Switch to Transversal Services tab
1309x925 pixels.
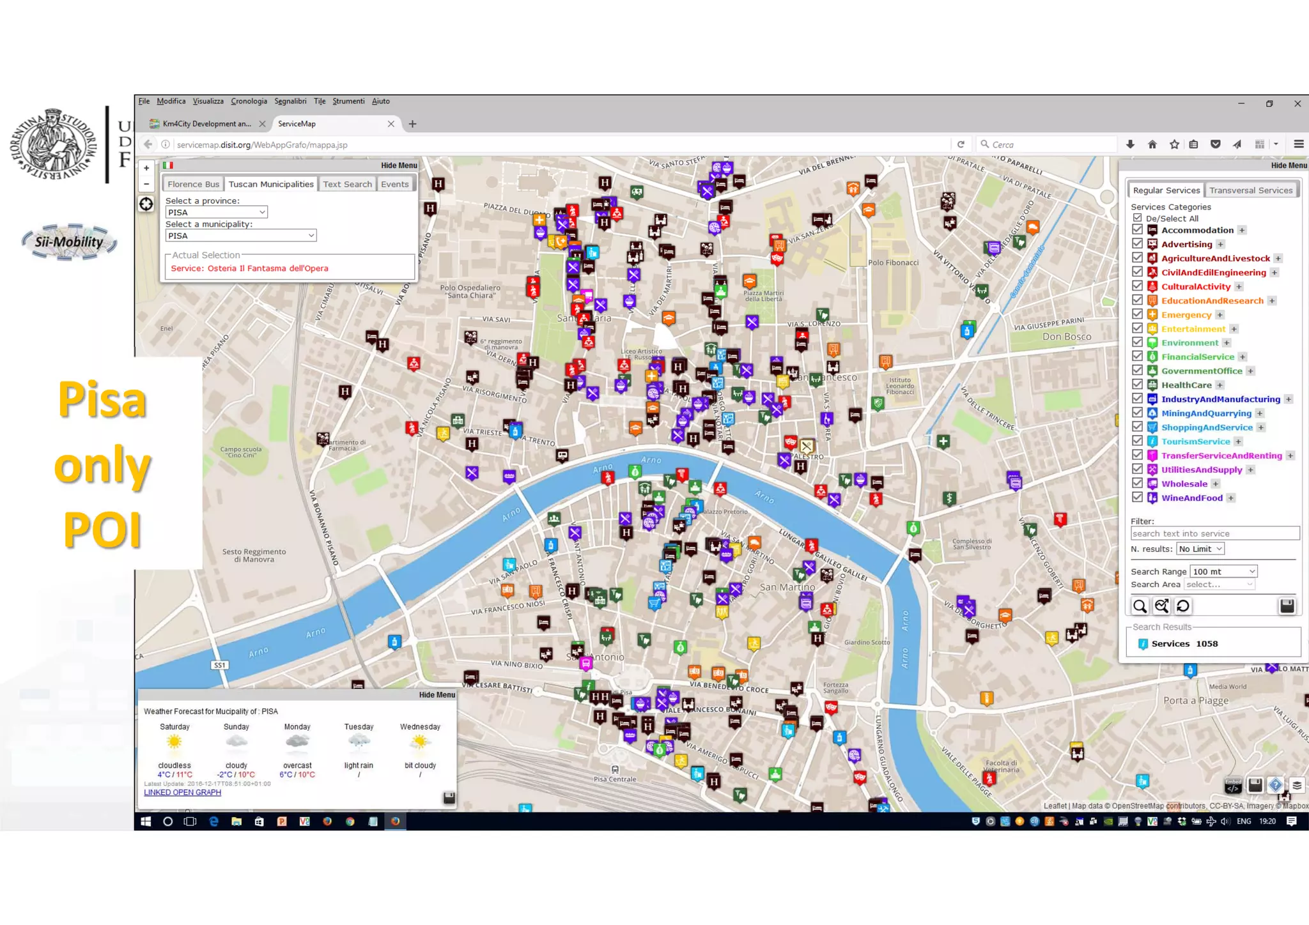[1251, 190]
